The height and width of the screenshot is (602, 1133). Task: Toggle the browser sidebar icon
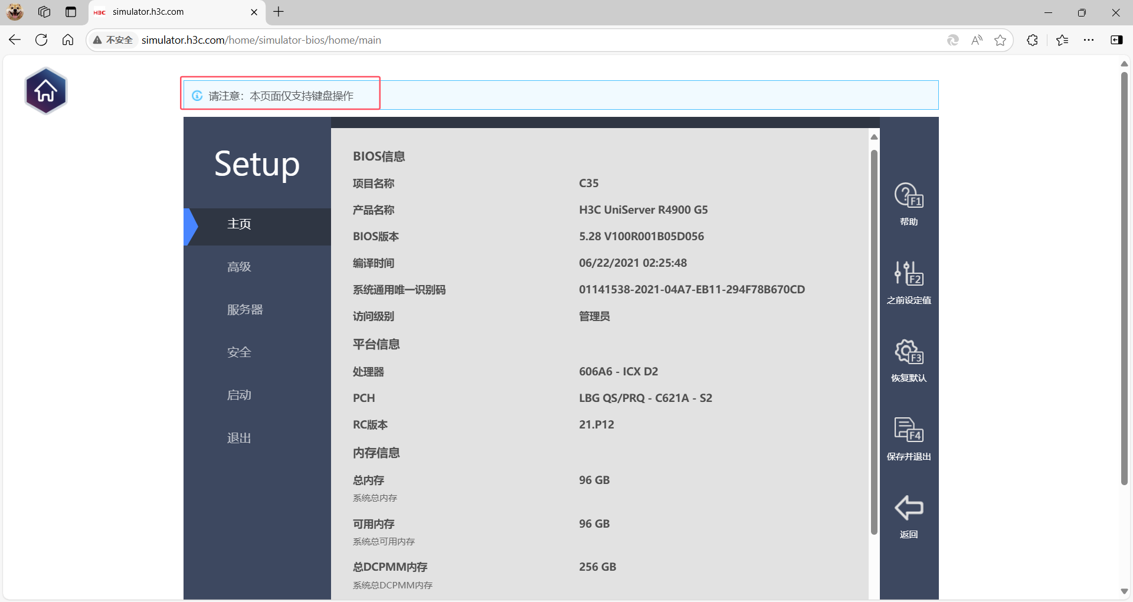(1116, 40)
